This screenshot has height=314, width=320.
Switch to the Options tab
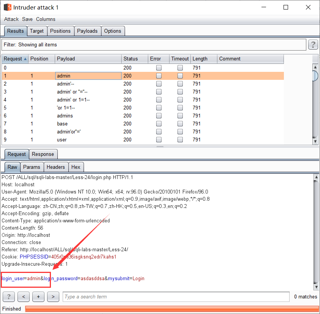[x=112, y=31]
